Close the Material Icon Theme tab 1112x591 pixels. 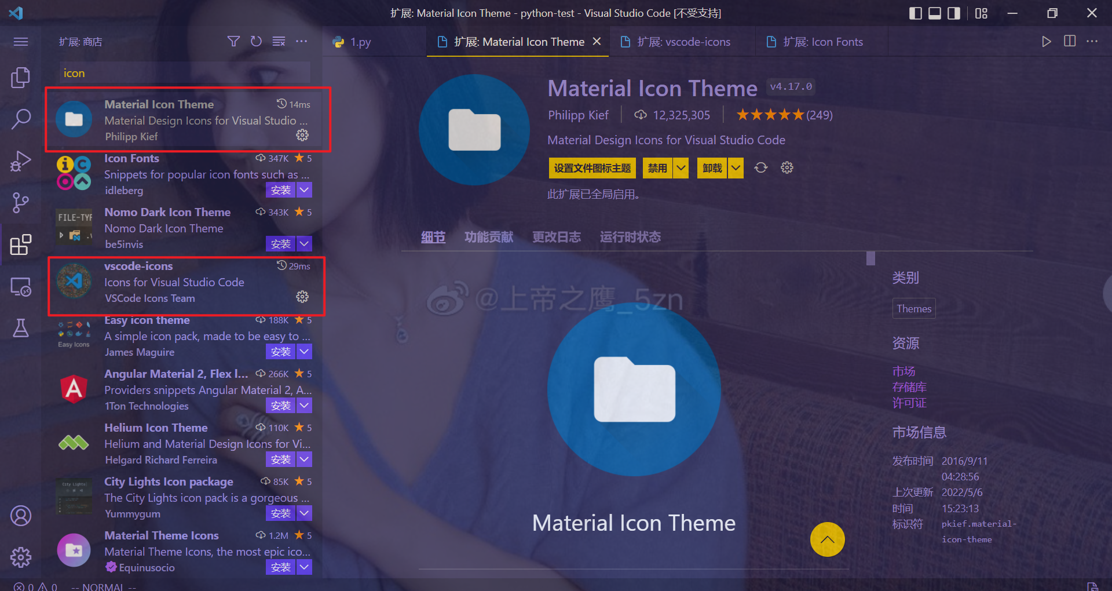point(597,42)
